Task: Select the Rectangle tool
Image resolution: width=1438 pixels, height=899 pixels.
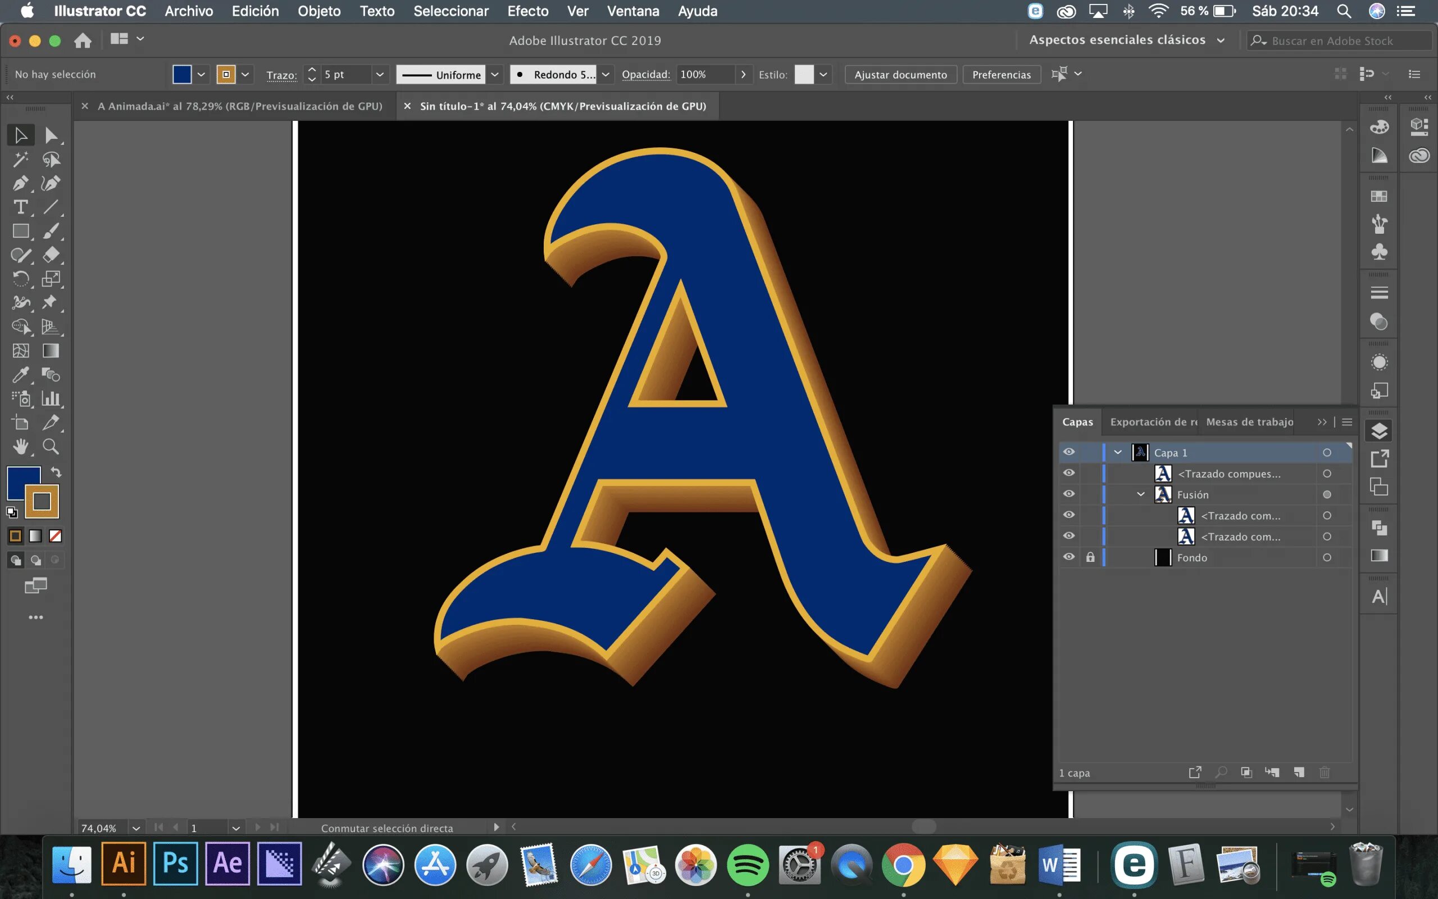Action: coord(20,231)
